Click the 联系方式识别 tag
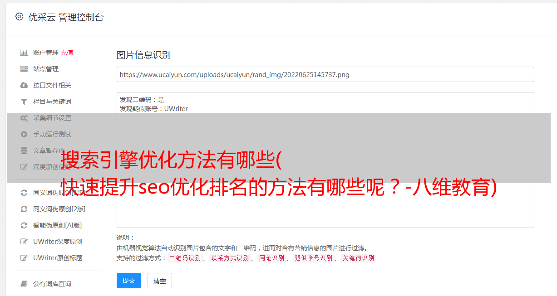The height and width of the screenshot is (296, 557). point(230,258)
